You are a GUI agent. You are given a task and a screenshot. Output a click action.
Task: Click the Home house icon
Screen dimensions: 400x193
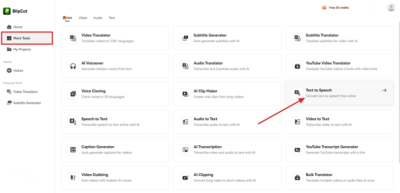click(9, 27)
